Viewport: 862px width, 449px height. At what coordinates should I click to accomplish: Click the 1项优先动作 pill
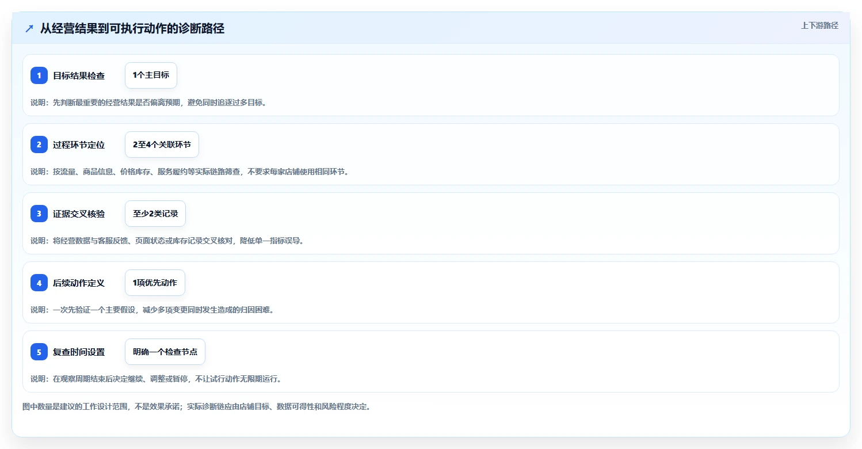point(155,283)
